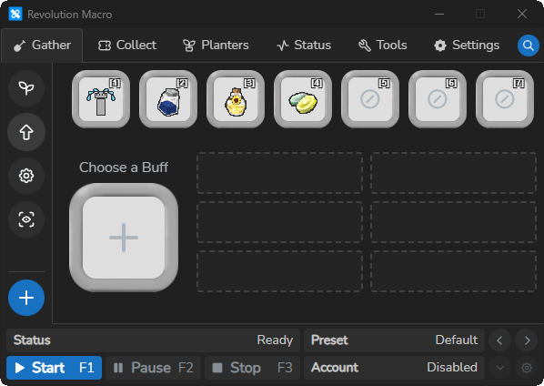
Task: Click the Choose a Buff plus tile
Action: coord(124,238)
